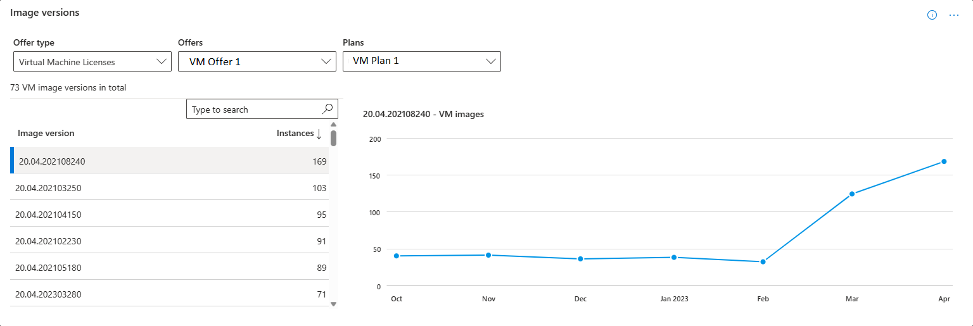
Task: Expand the Offers dropdown VM Offer 1
Action: tap(257, 61)
